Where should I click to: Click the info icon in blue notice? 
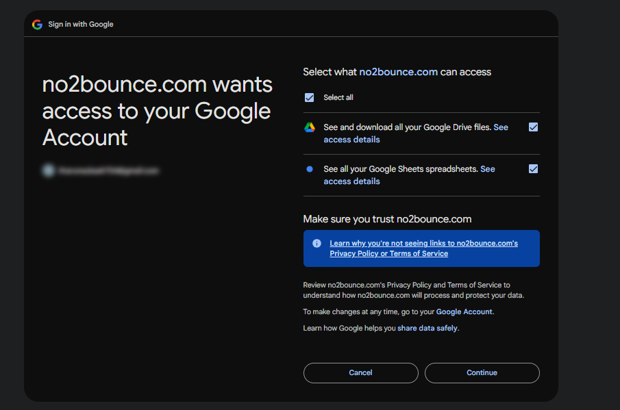[x=317, y=243]
